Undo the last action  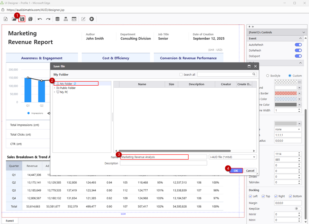[40, 19]
